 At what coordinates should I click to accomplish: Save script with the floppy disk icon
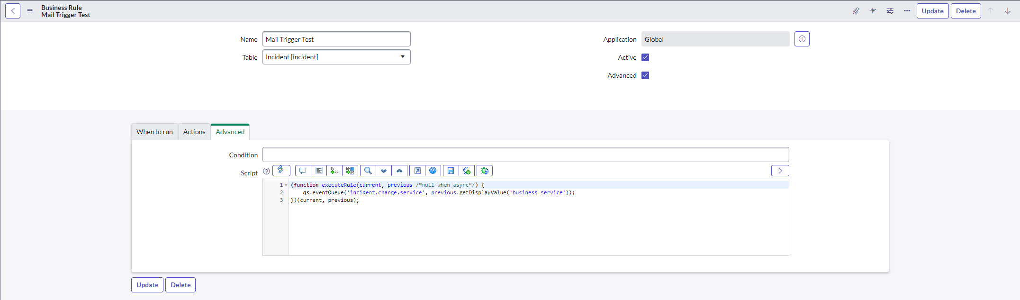(x=451, y=171)
